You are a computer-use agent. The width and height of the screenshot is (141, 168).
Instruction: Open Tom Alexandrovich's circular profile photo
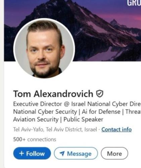click(44, 48)
